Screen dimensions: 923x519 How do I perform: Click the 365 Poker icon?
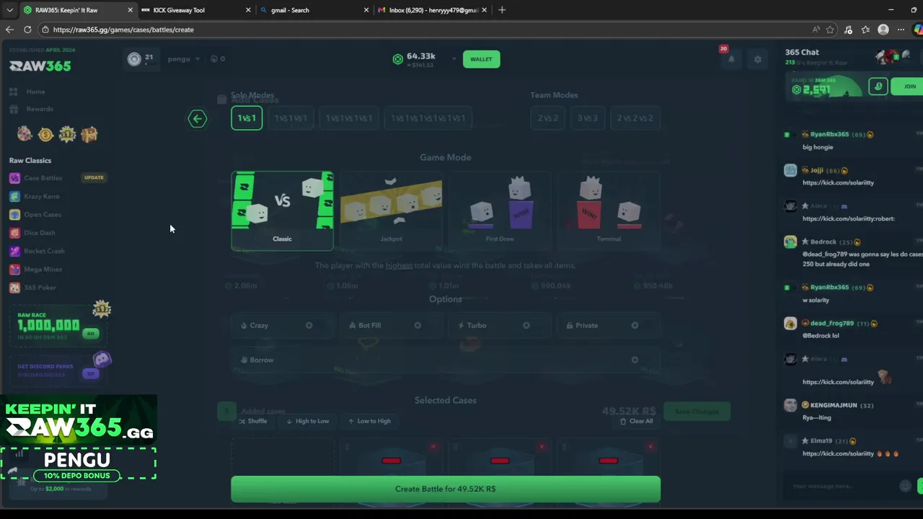tap(14, 288)
